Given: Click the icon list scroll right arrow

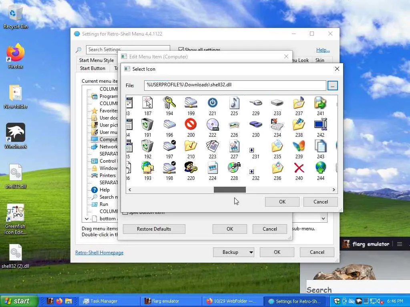Looking at the screenshot, I should point(334,190).
